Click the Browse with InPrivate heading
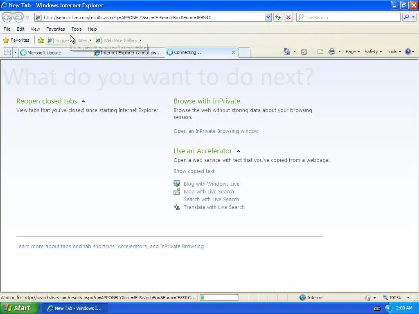The image size is (419, 314). 207,101
